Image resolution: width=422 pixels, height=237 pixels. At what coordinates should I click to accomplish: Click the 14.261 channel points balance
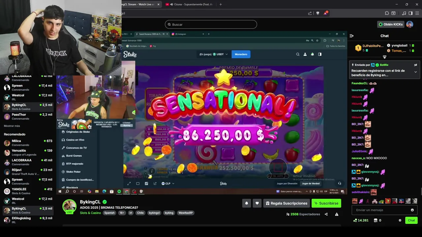point(361,220)
